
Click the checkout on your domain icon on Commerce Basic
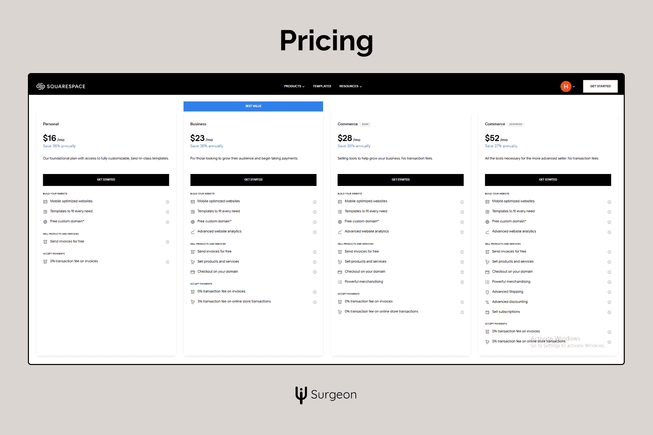(340, 272)
